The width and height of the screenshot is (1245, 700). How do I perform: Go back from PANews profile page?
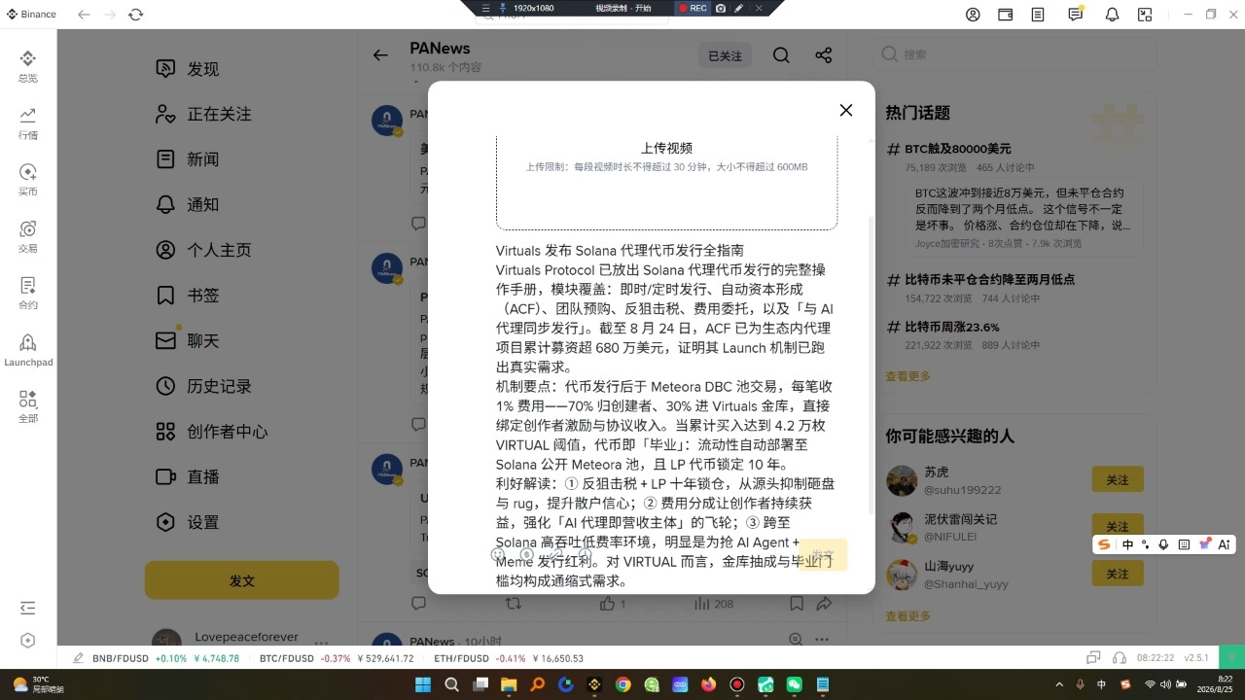[380, 55]
